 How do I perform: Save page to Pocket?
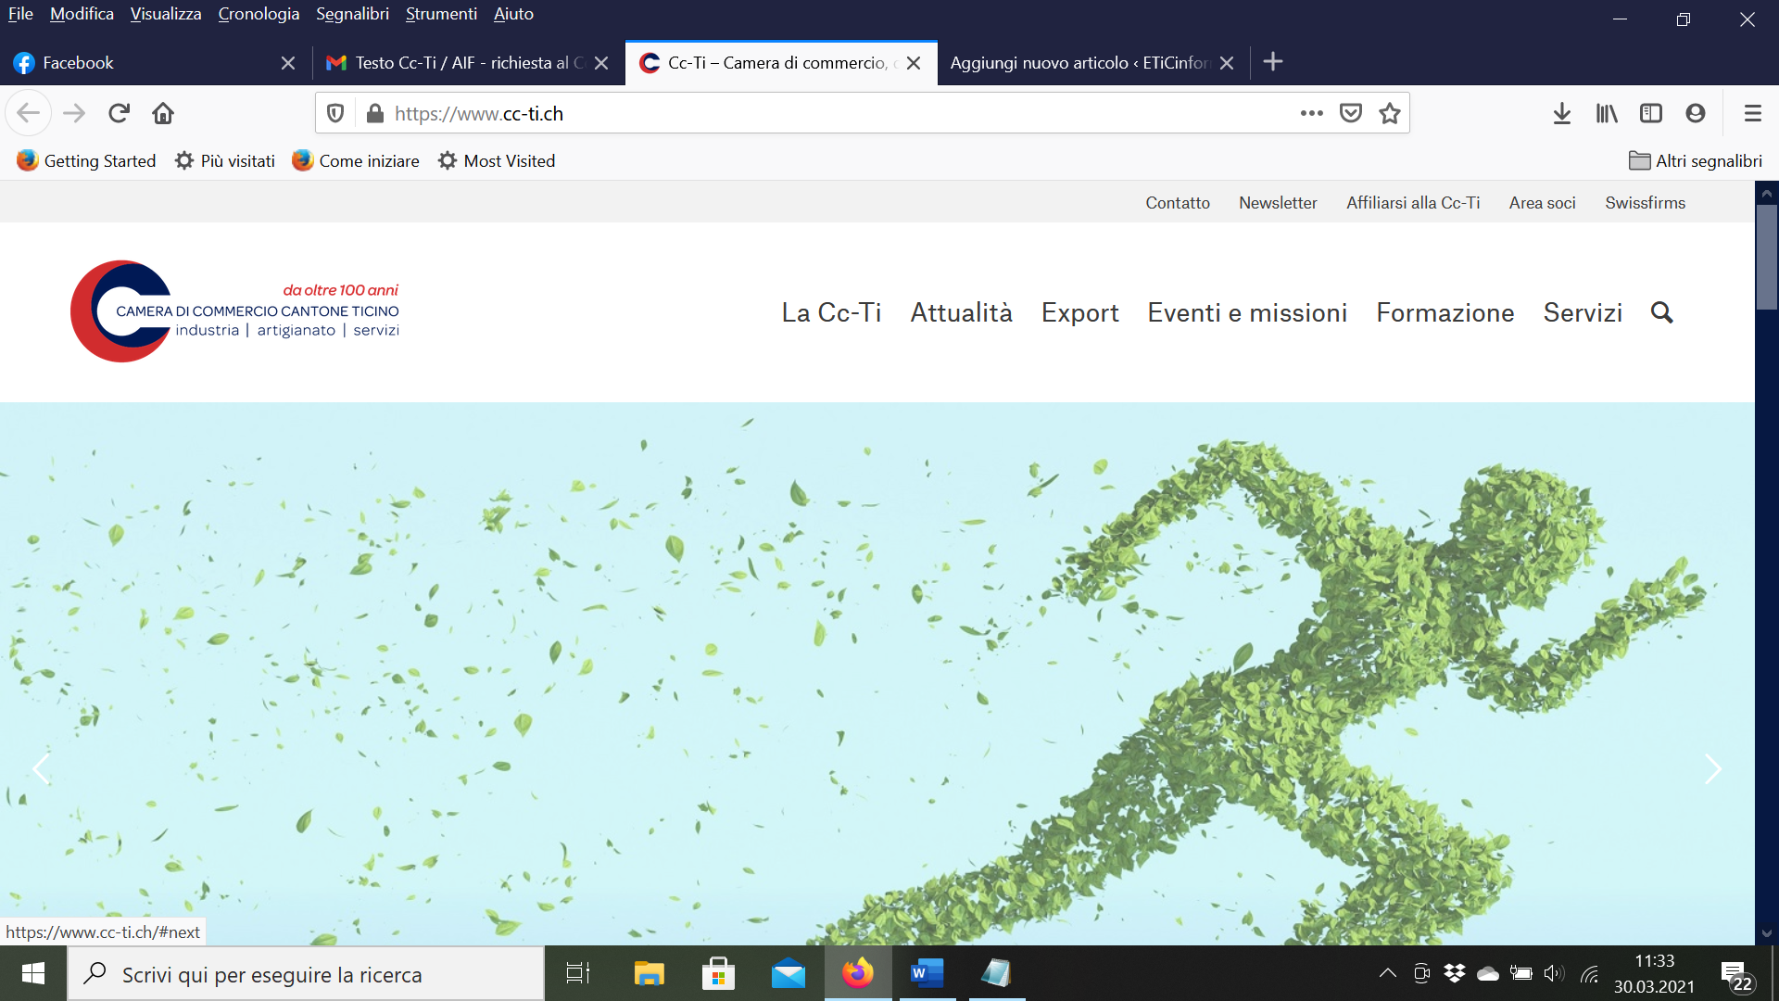pos(1351,113)
